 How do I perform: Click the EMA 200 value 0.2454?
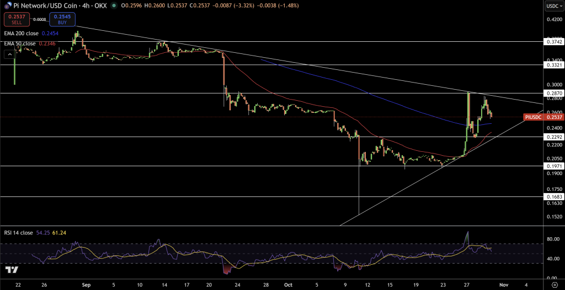click(50, 33)
